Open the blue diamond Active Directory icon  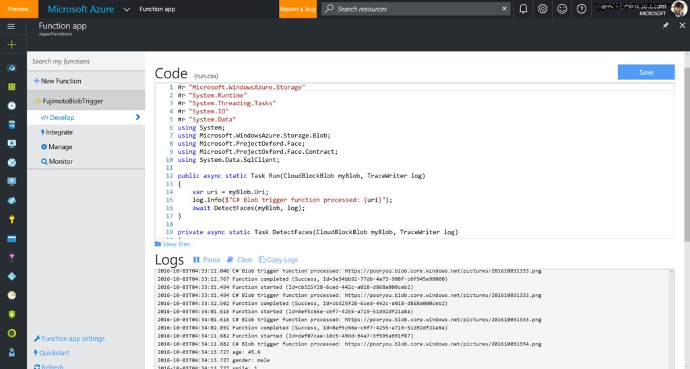[12, 276]
